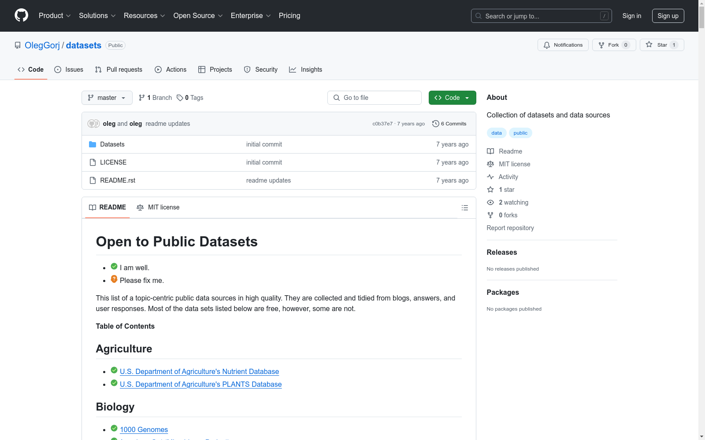Click the data topic tag
This screenshot has width=705, height=440.
pyautogui.click(x=497, y=133)
